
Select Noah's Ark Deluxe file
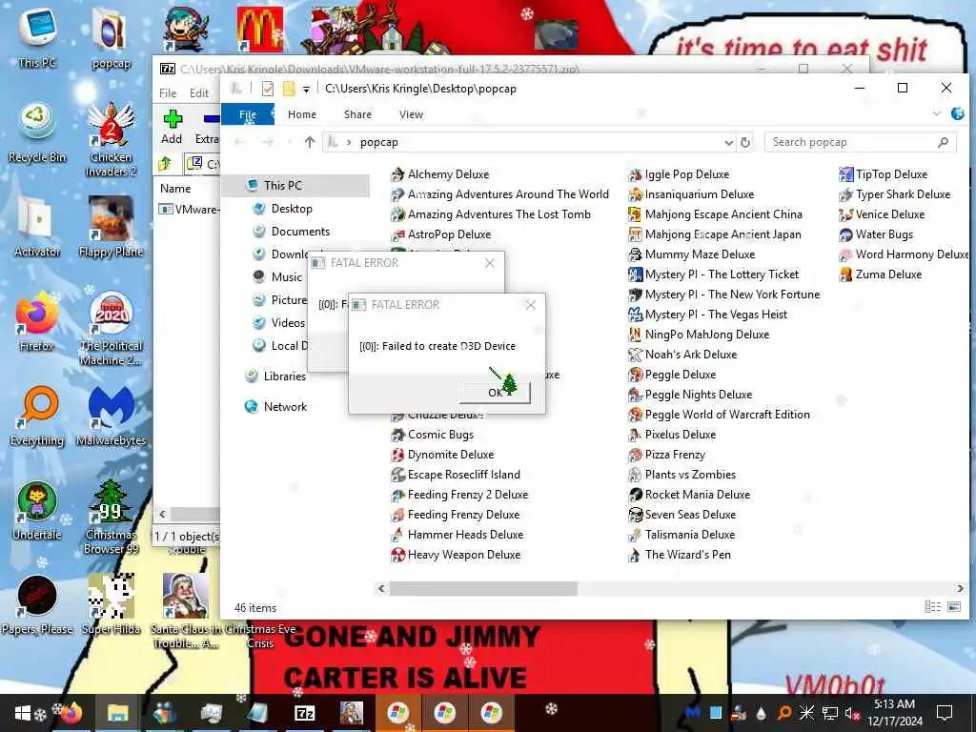[682, 355]
